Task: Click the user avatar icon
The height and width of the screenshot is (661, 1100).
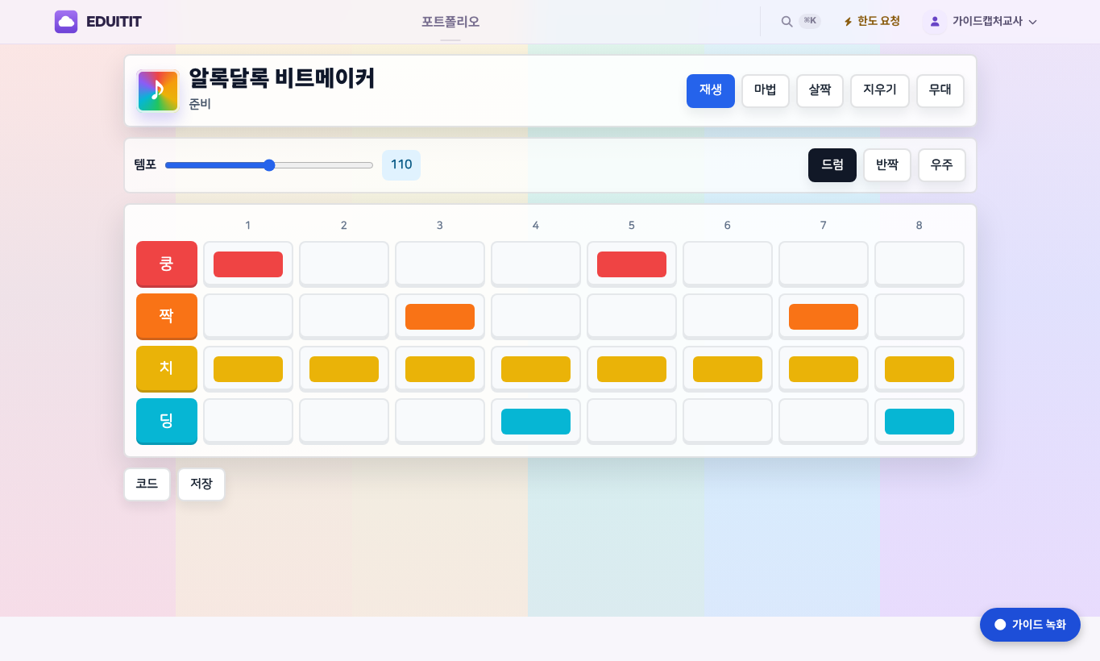Action: point(935,22)
